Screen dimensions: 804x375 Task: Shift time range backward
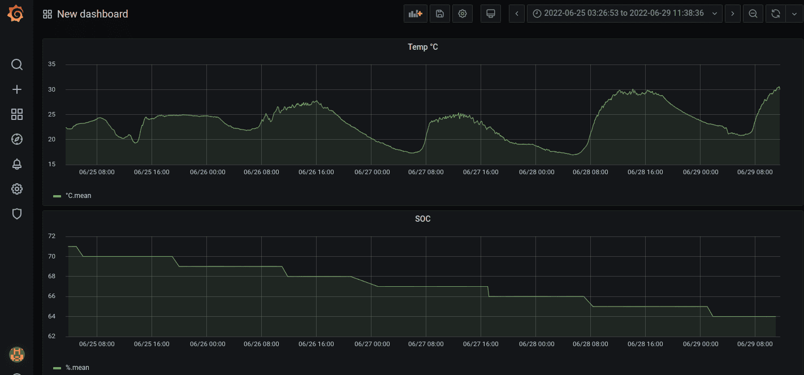(517, 14)
